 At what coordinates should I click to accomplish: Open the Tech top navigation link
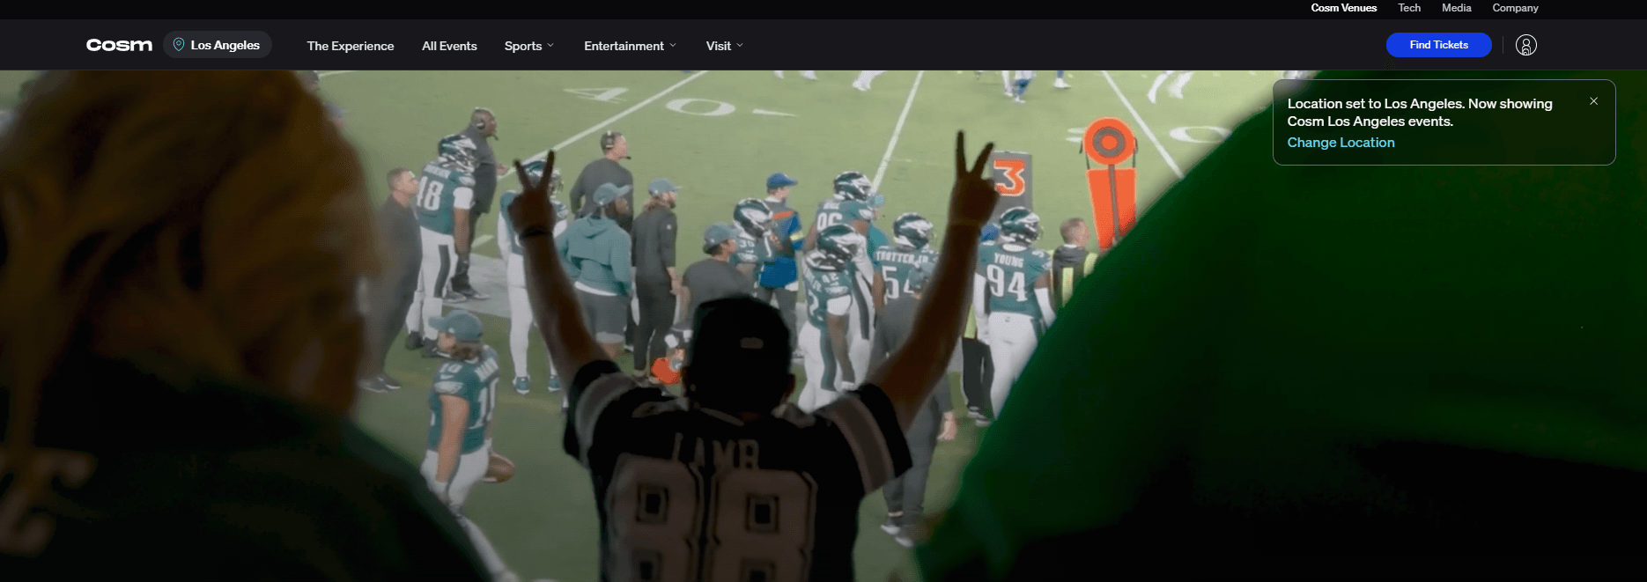[x=1409, y=8]
